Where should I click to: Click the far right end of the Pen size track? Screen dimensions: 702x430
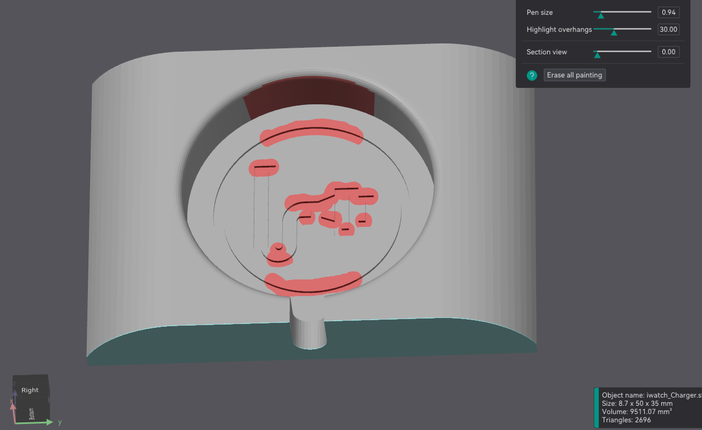pos(650,12)
